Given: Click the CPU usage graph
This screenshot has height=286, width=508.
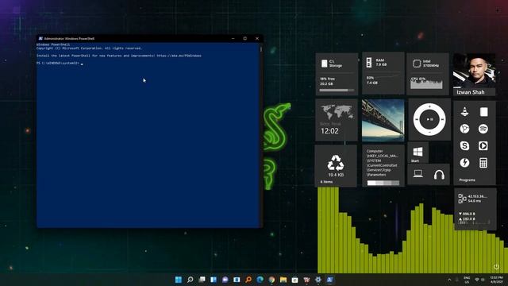Looking at the screenshot, I should pyautogui.click(x=426, y=84).
